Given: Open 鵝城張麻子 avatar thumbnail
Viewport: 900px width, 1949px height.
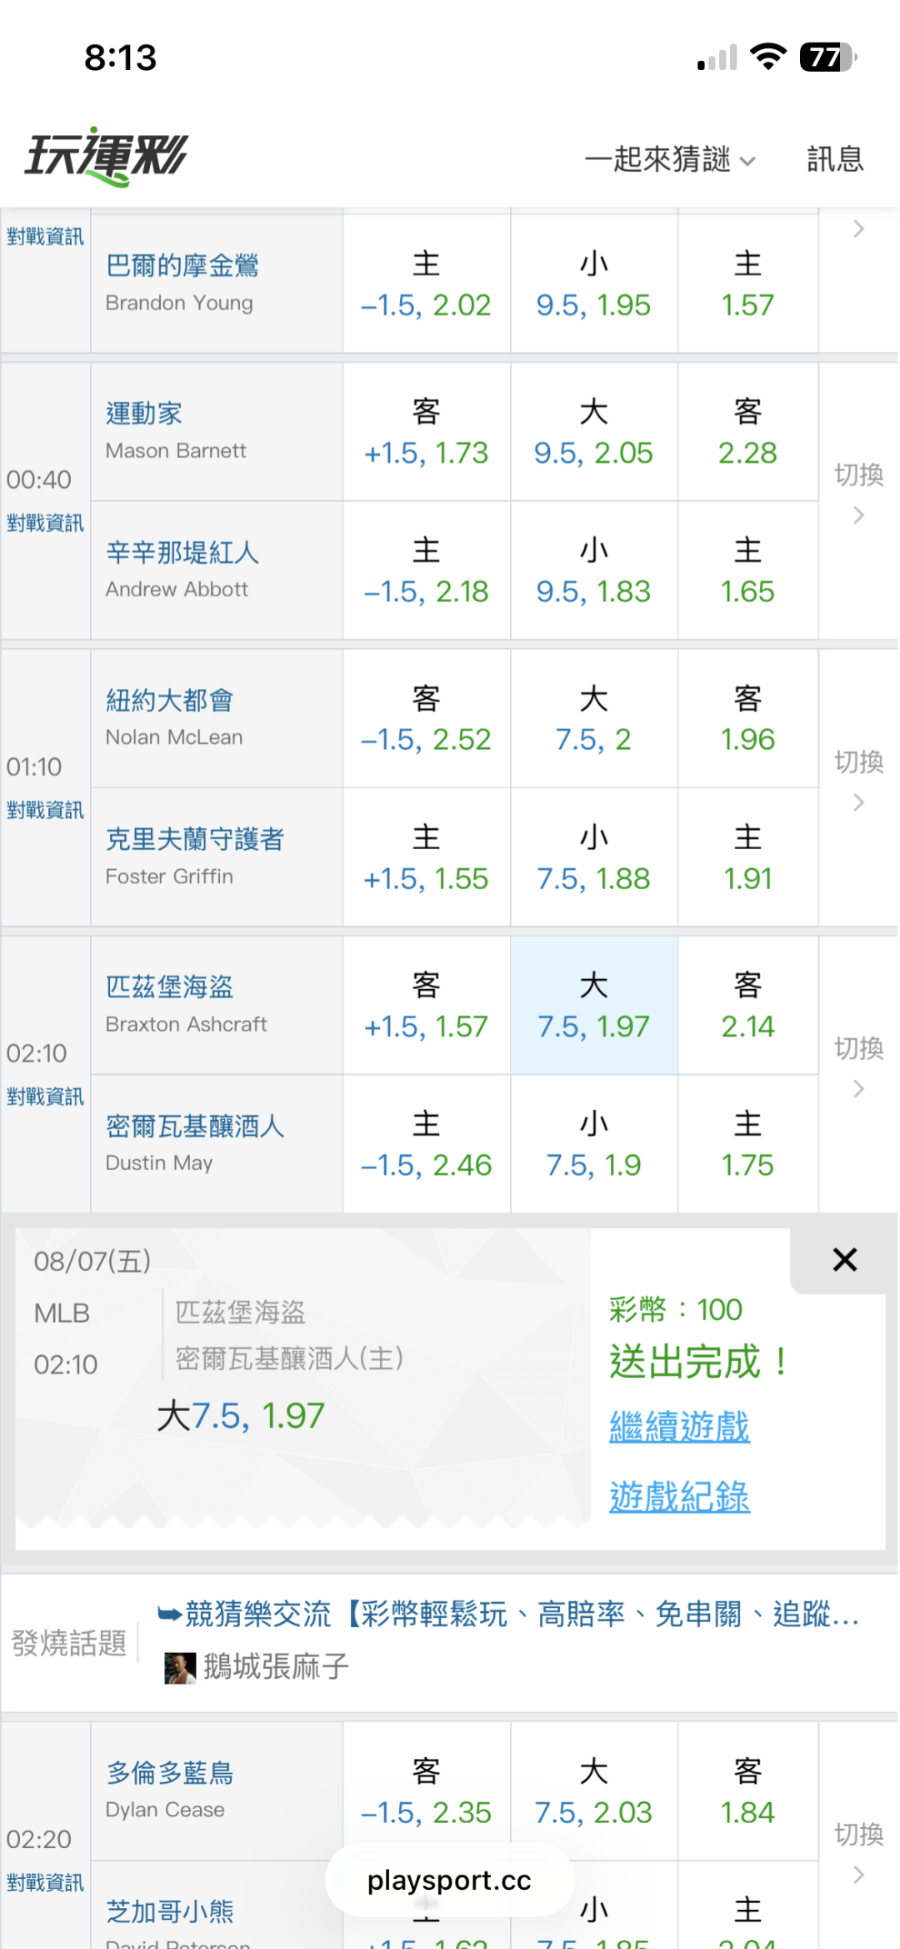Looking at the screenshot, I should click(179, 1667).
